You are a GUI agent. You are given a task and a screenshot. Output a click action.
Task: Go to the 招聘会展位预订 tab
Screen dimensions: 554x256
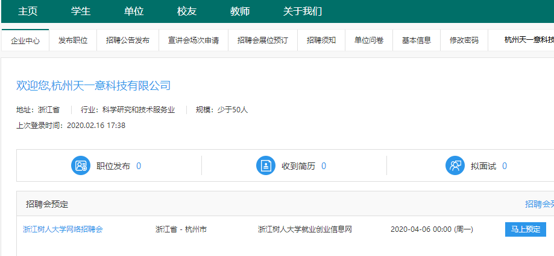(x=263, y=40)
